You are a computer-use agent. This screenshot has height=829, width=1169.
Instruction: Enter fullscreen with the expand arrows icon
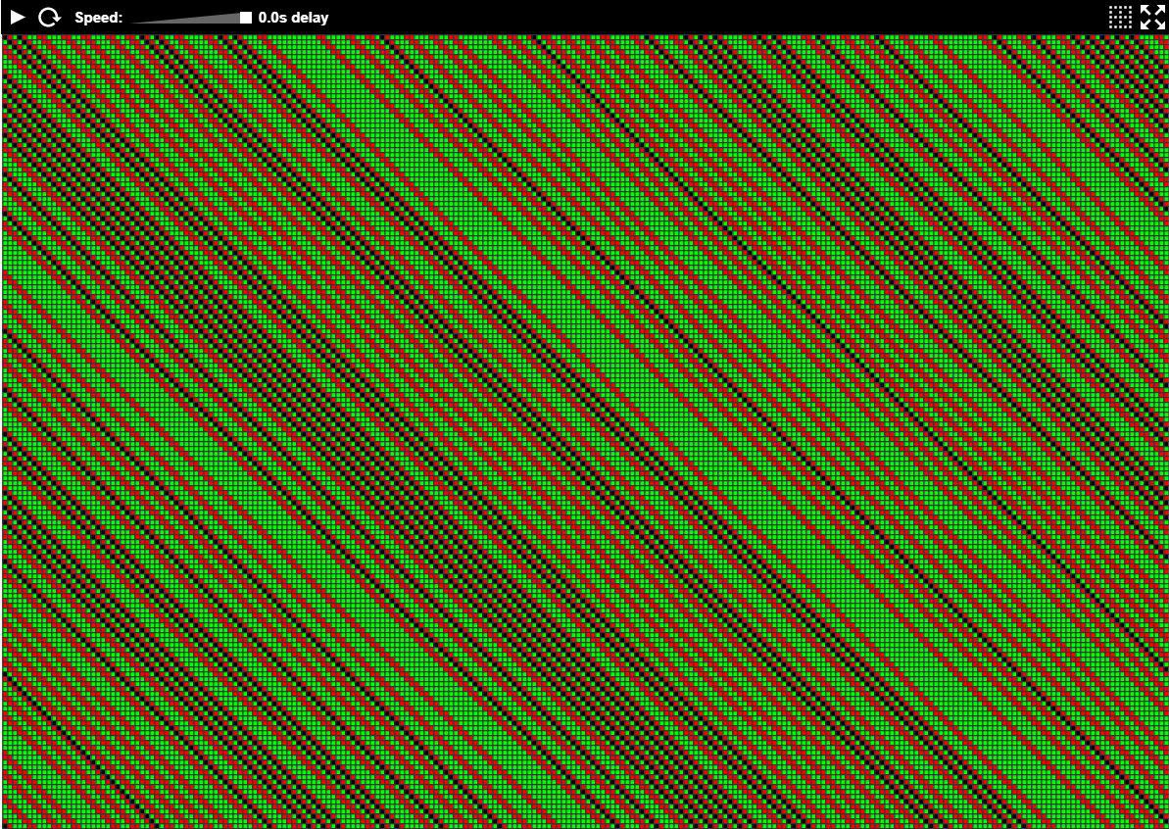[x=1152, y=17]
